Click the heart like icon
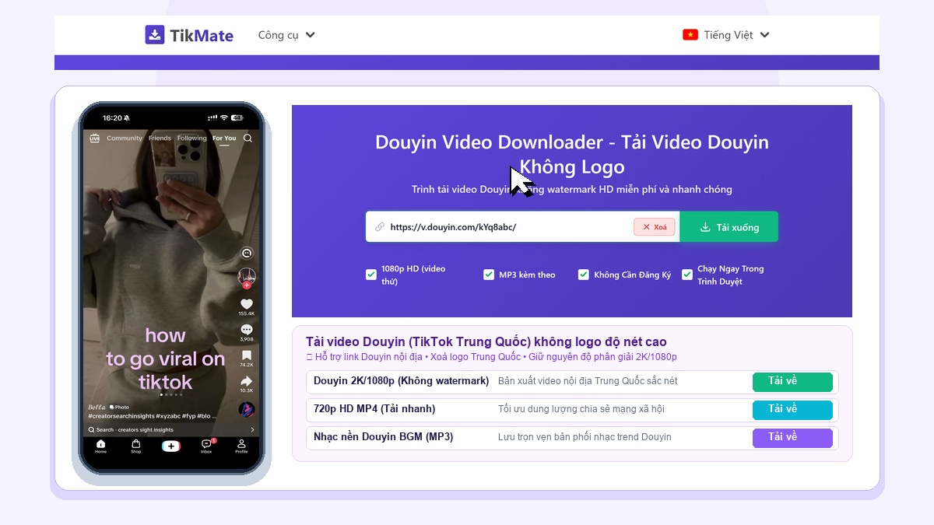Viewport: 934px width, 525px height. pos(247,304)
